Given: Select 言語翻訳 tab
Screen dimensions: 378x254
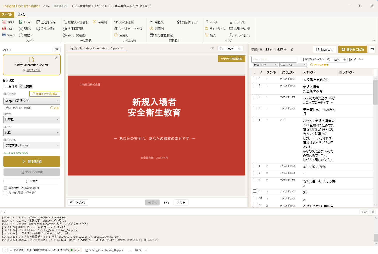Looking at the screenshot, I should [11, 87].
